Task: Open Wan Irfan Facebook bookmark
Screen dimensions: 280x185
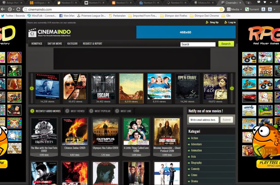Action: [x=67, y=16]
